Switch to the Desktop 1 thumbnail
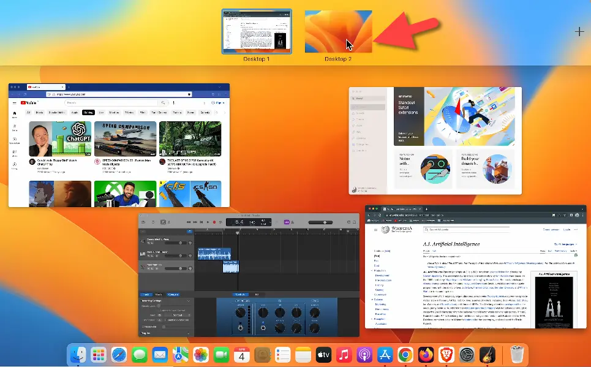 [257, 32]
